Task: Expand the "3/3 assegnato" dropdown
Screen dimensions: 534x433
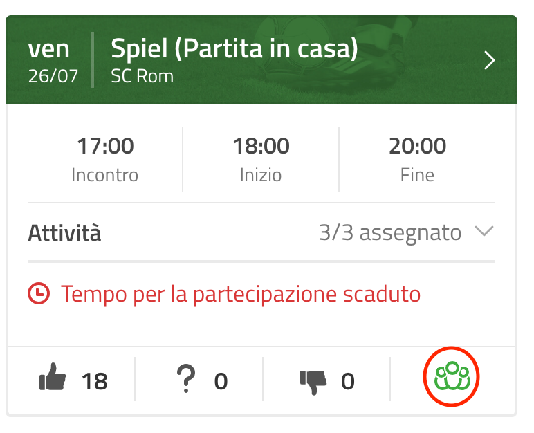Action: (390, 233)
